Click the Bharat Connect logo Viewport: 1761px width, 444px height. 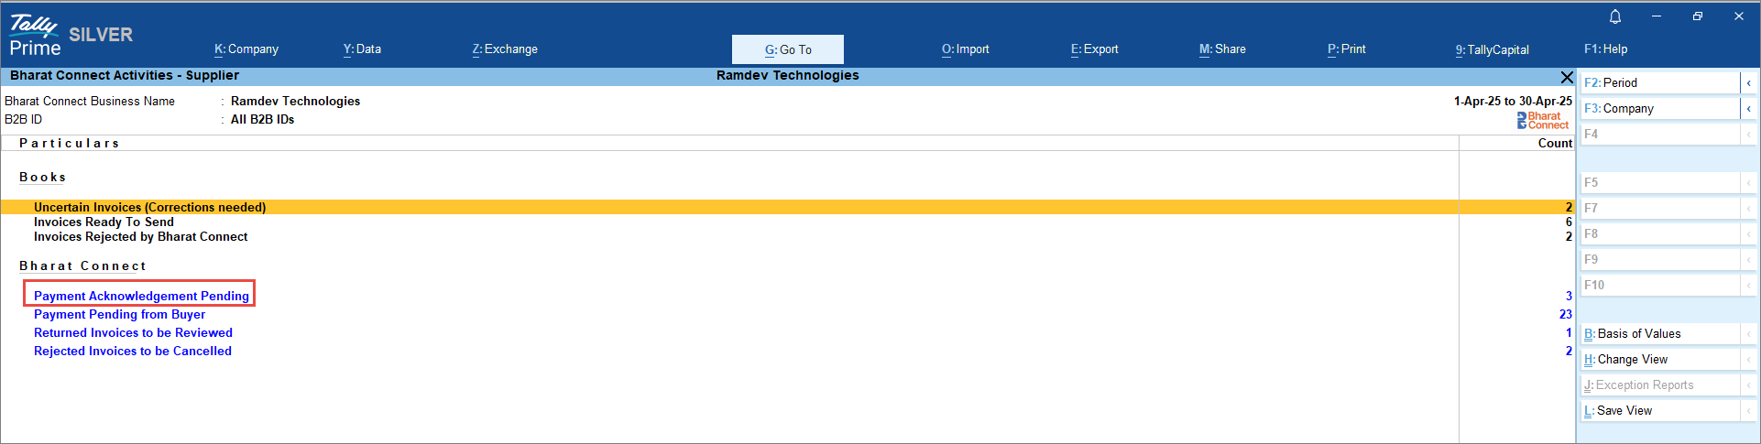[x=1543, y=120]
